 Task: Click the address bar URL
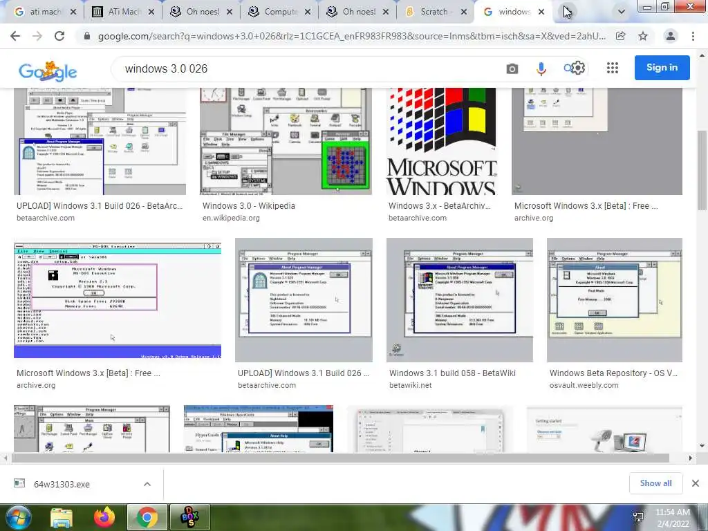(351, 36)
